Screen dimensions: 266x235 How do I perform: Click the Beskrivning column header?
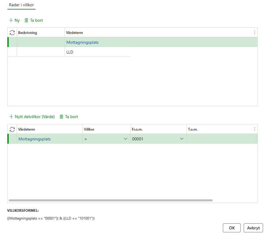click(28, 33)
